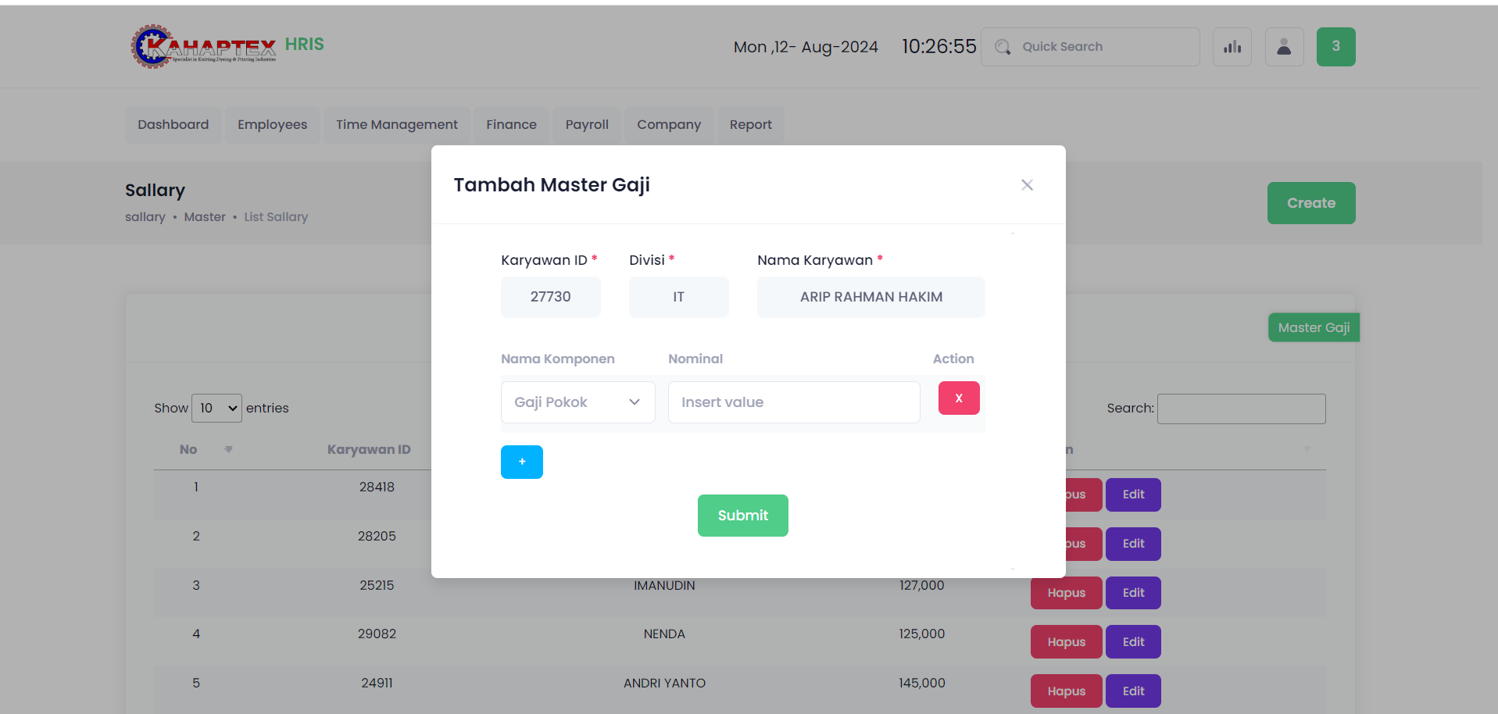
Task: Add a new component row with plus button
Action: click(521, 462)
